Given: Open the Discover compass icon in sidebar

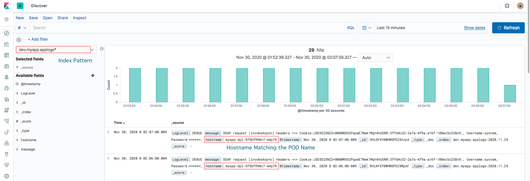Looking at the screenshot, I should [7, 33].
